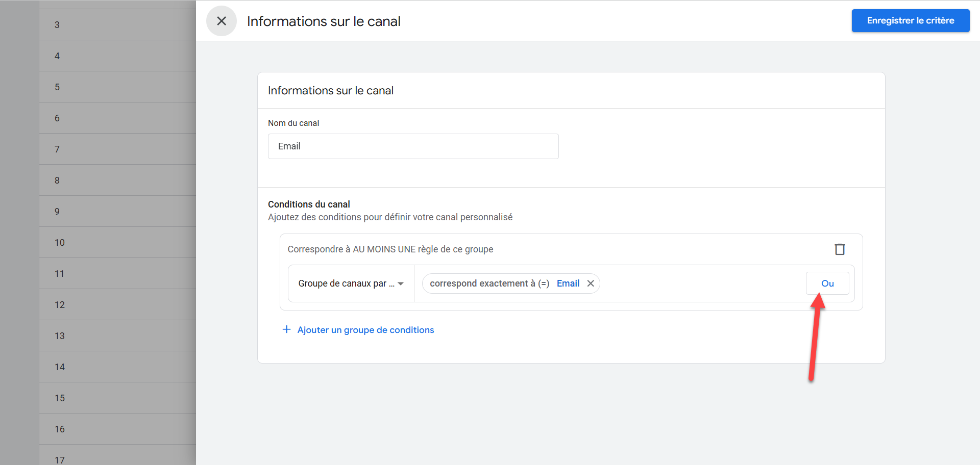
Task: Focus the Nom du canal text field
Action: 413,146
